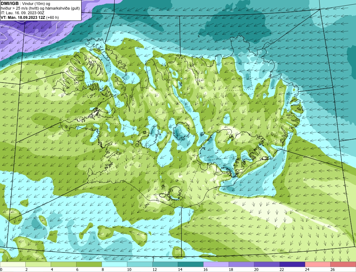The height and width of the screenshot is (272, 356).
Task: Select the 10–12 m/s light teal legend swatch
Action: click(140, 264)
